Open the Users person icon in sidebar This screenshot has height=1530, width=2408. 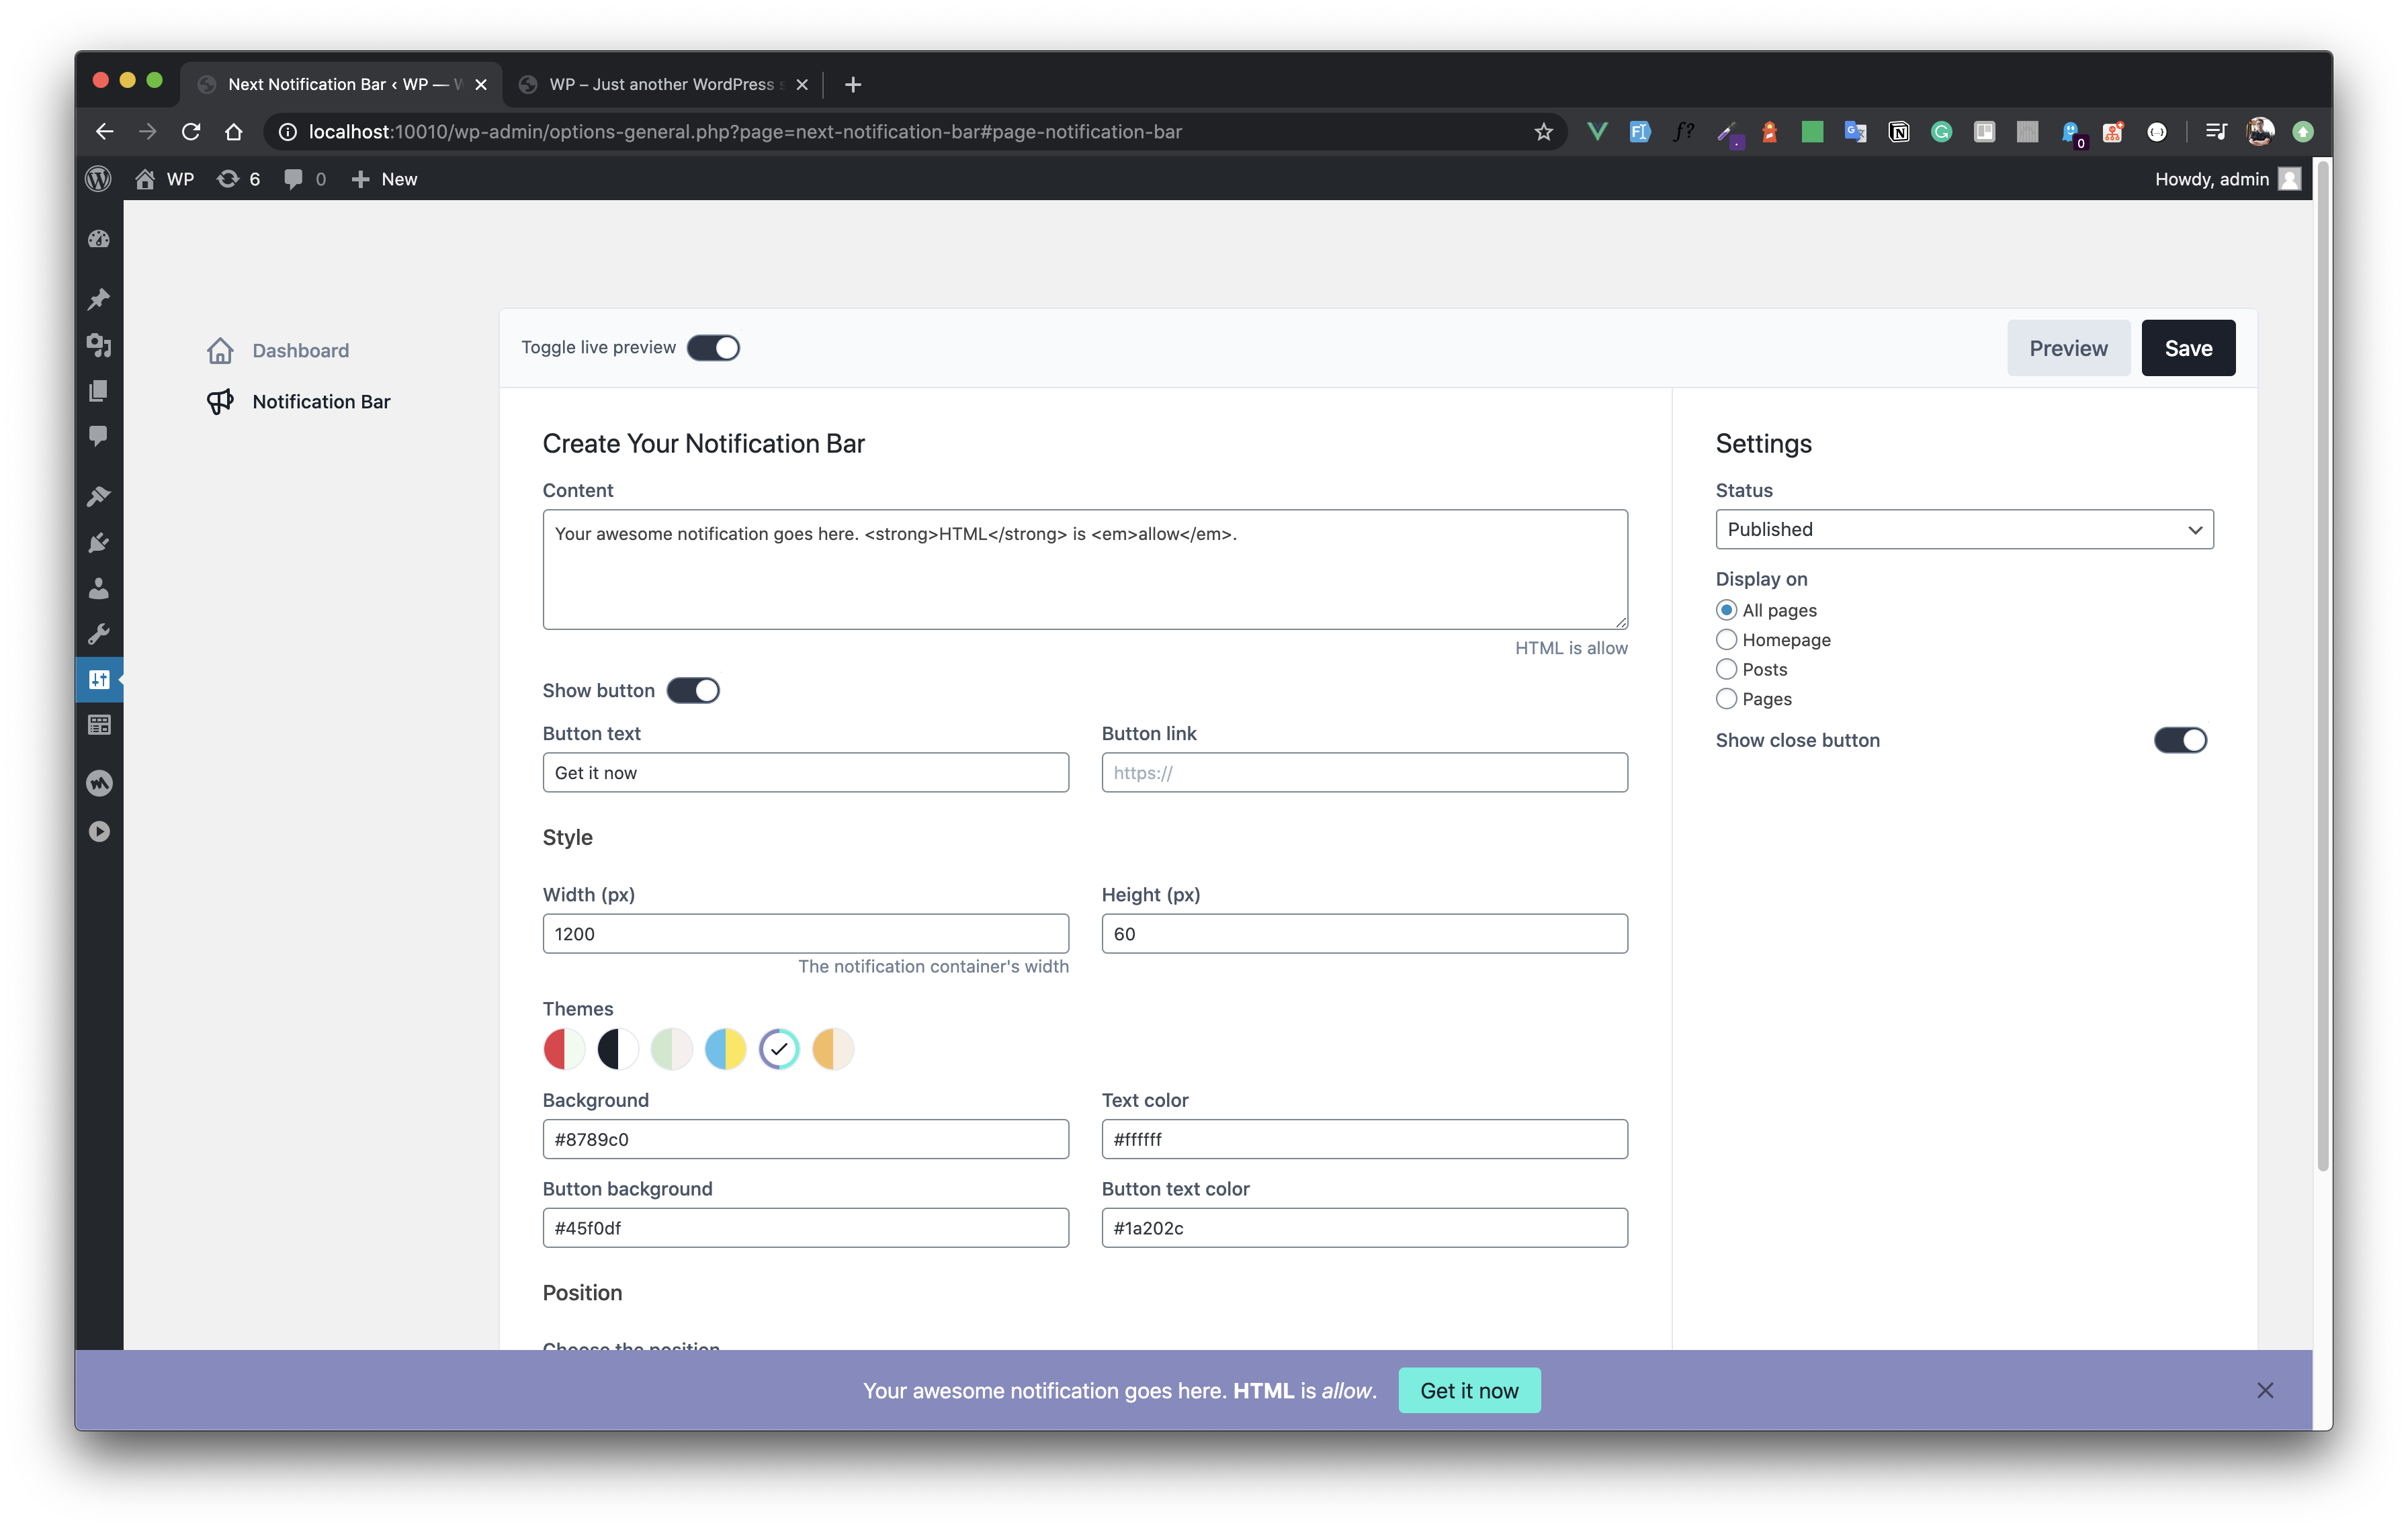coord(98,588)
